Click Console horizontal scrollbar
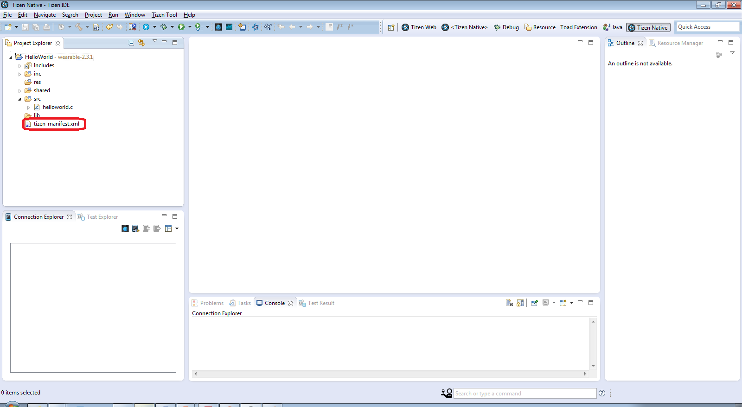Image resolution: width=742 pixels, height=407 pixels. coord(390,373)
